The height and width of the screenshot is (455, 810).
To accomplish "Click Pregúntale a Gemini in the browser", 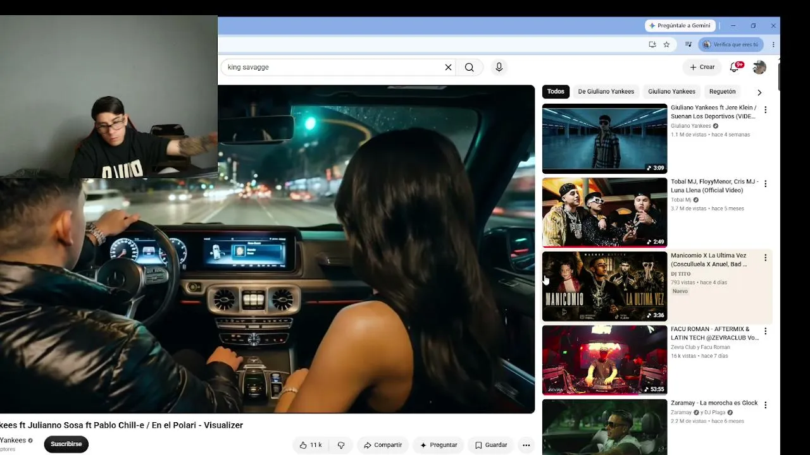I will pyautogui.click(x=680, y=26).
